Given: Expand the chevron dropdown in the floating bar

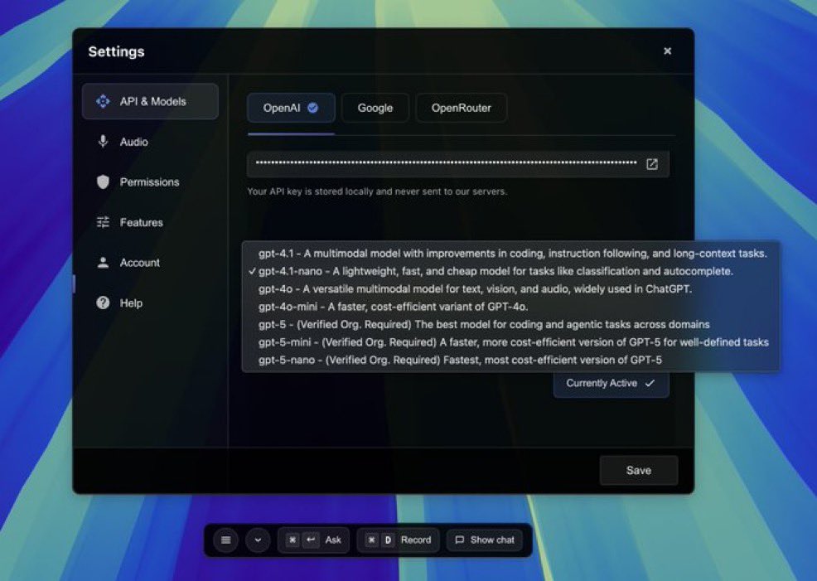Looking at the screenshot, I should coord(258,540).
